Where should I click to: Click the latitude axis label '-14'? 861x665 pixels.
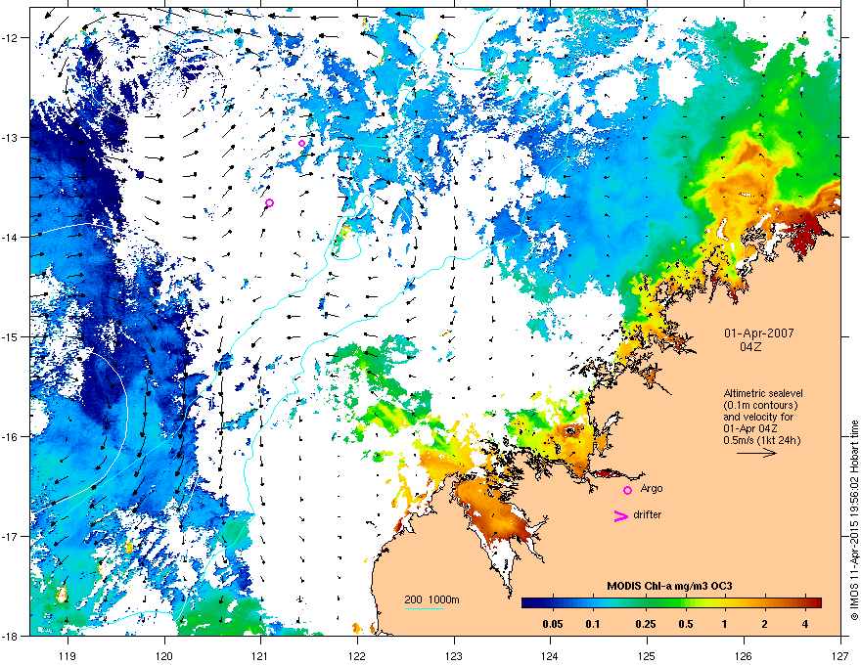click(x=11, y=237)
